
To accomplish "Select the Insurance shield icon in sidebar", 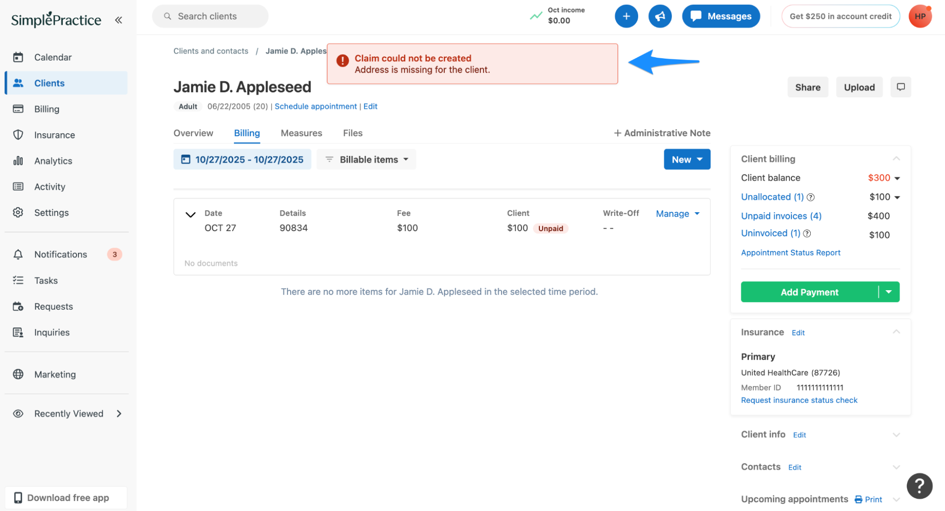I will (x=18, y=135).
